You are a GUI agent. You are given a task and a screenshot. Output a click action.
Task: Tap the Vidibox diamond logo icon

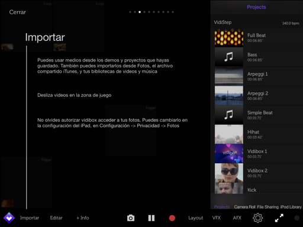(x=9, y=218)
